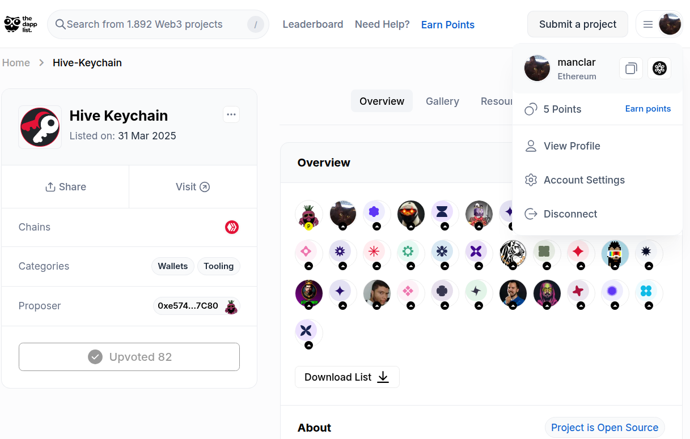Click the Home breadcrumb link
Viewport: 690px width, 439px height.
click(x=16, y=63)
